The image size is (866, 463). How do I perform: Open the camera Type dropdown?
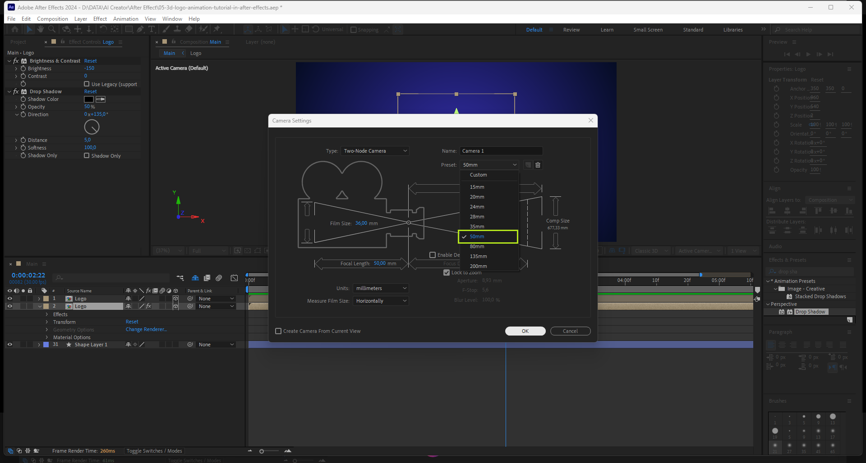(375, 151)
